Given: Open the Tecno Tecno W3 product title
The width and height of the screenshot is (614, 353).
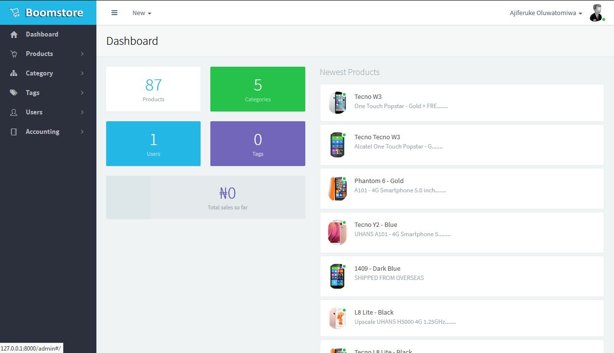Looking at the screenshot, I should pyautogui.click(x=377, y=137).
